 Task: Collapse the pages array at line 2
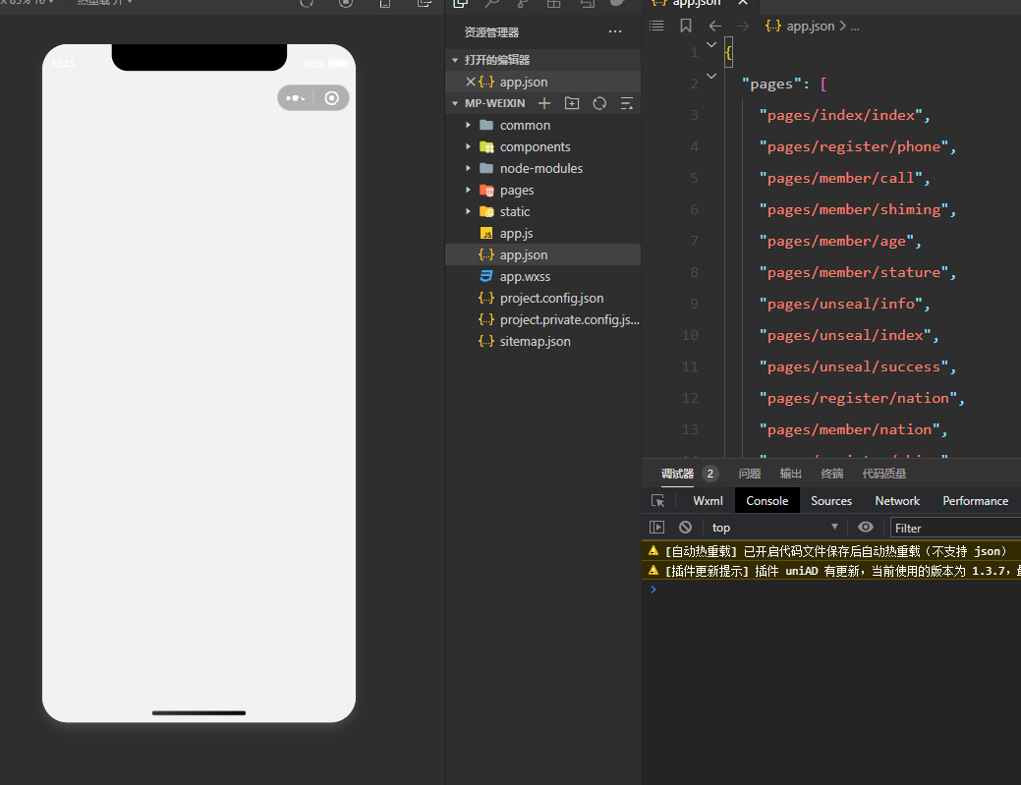click(710, 76)
